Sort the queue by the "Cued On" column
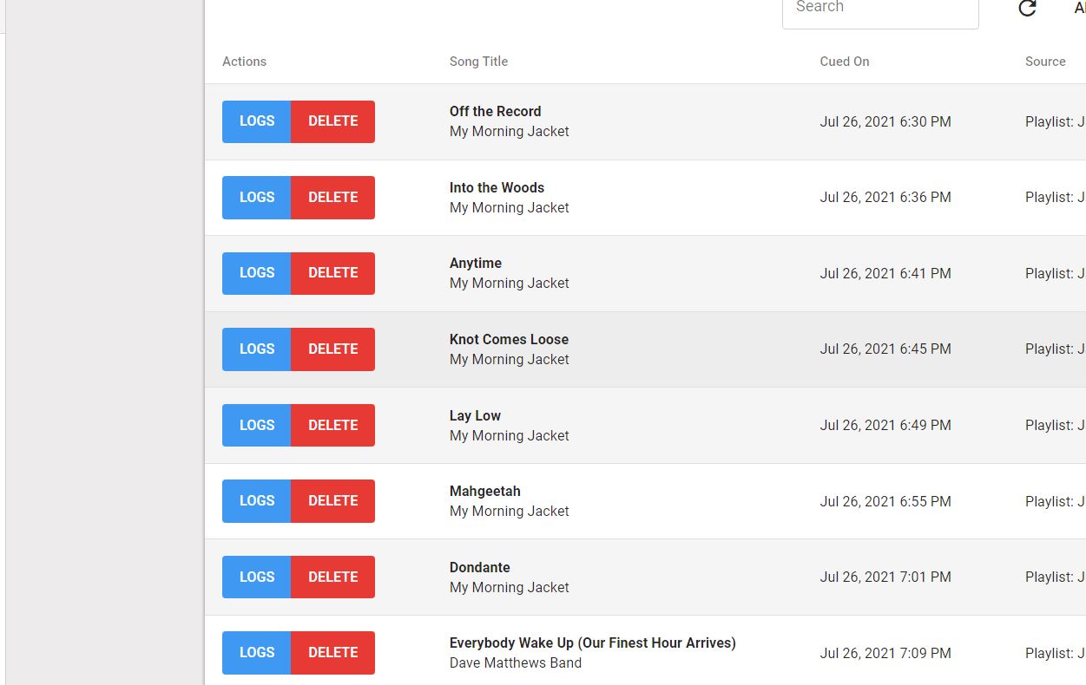 click(844, 61)
